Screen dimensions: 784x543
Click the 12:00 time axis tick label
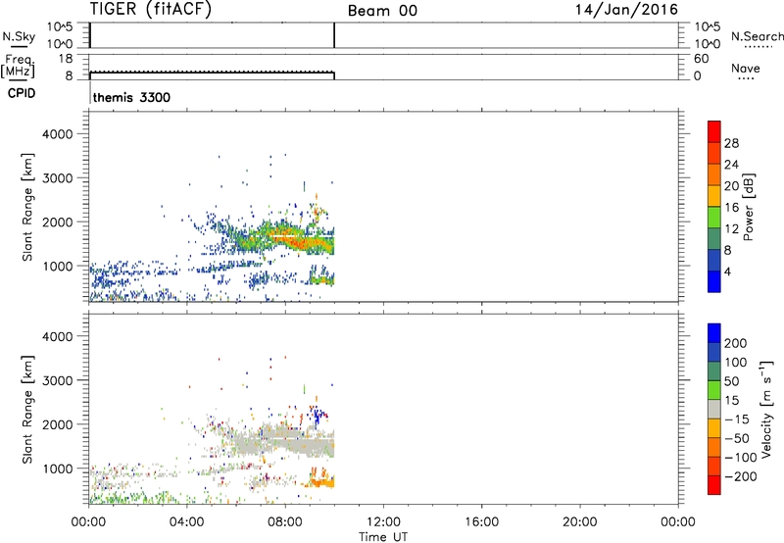[383, 522]
